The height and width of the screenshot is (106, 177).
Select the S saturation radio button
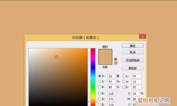[x=100, y=82]
